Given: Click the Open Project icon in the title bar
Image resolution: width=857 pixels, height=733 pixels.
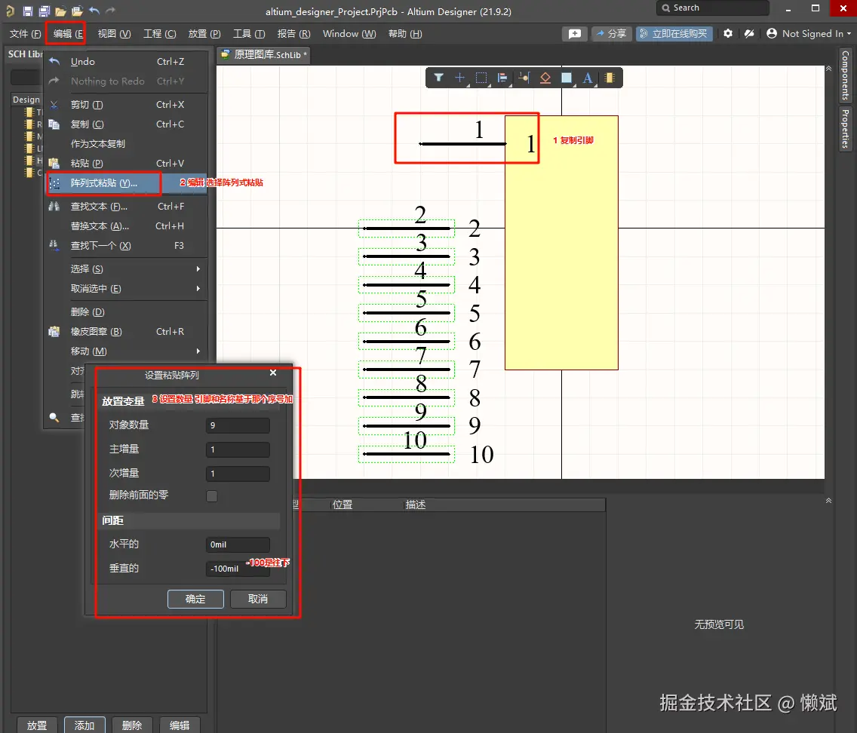Looking at the screenshot, I should pyautogui.click(x=77, y=11).
